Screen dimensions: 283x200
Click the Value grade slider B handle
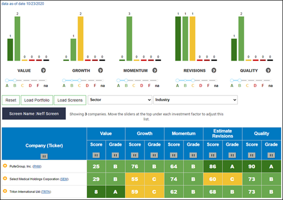point(15,80)
